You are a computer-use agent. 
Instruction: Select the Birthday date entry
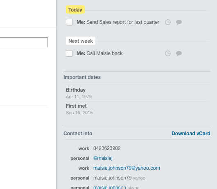point(137,93)
